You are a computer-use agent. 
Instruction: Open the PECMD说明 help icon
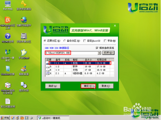click(x=8, y=38)
